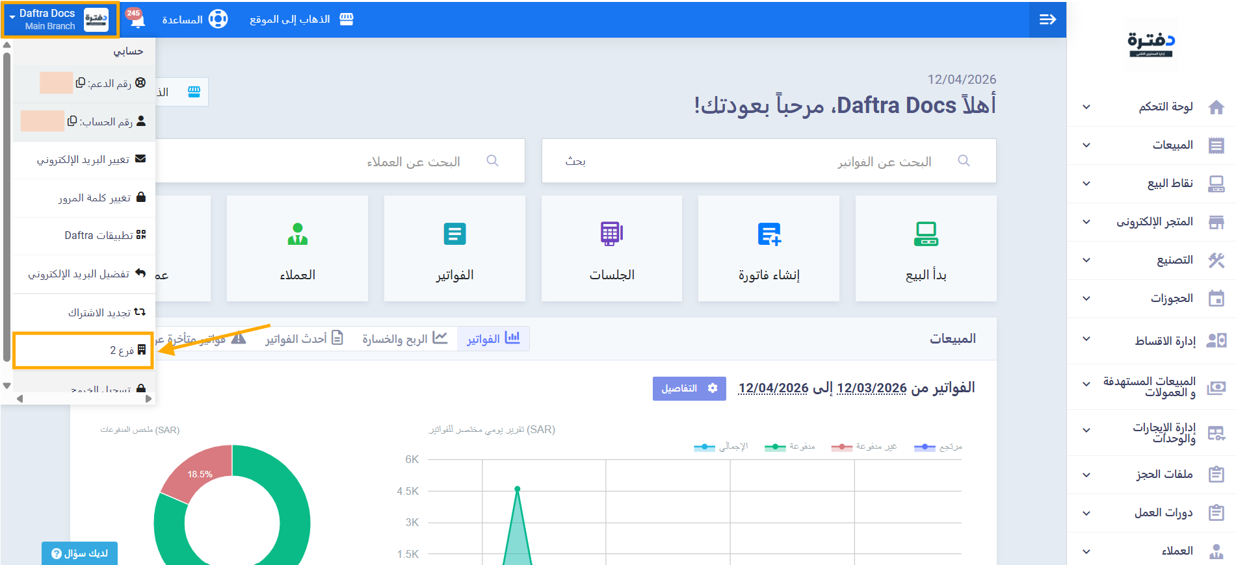Open the Daftra Docs account dropdown
The image size is (1236, 565).
pyautogui.click(x=60, y=19)
